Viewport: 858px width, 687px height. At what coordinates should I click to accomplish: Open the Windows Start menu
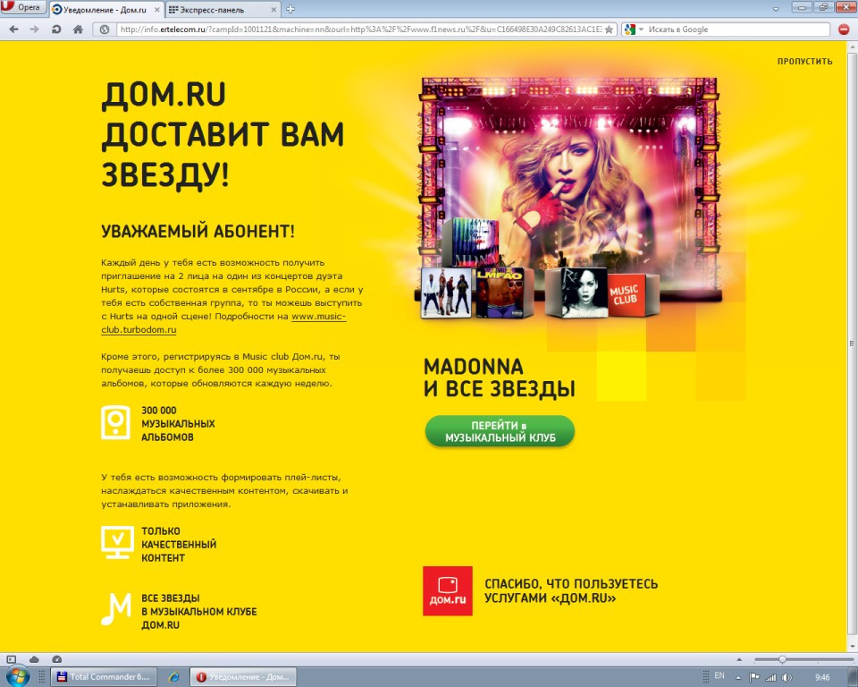pos(18,676)
